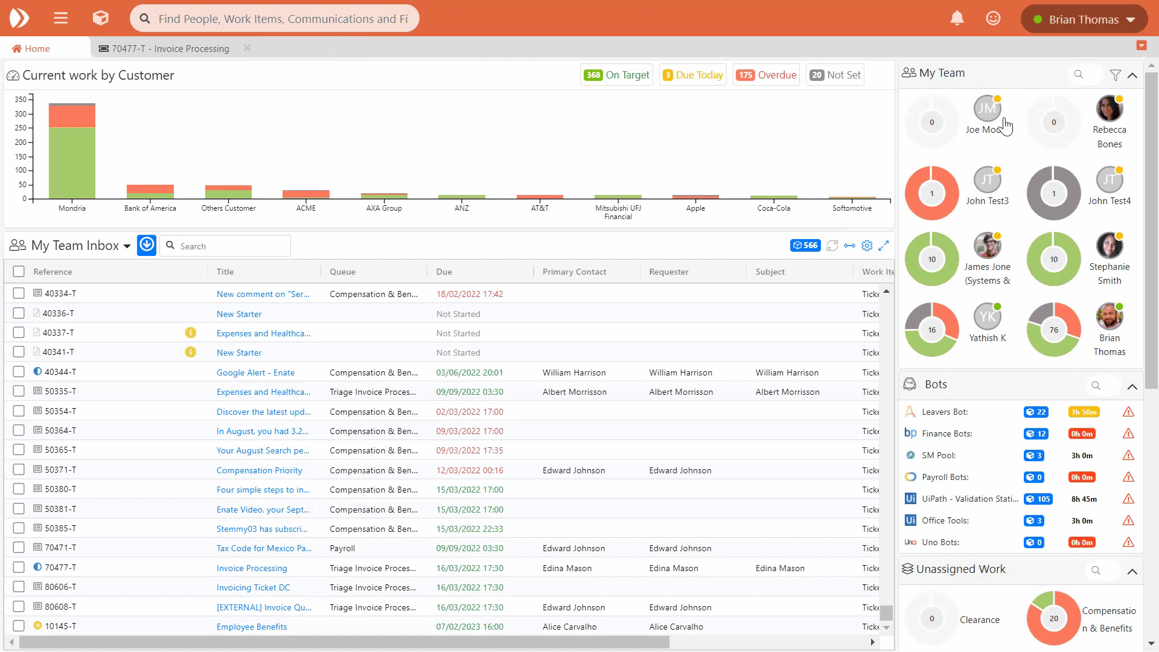1159x652 pixels.
Task: Open the My Team Inbox dropdown
Action: [127, 246]
